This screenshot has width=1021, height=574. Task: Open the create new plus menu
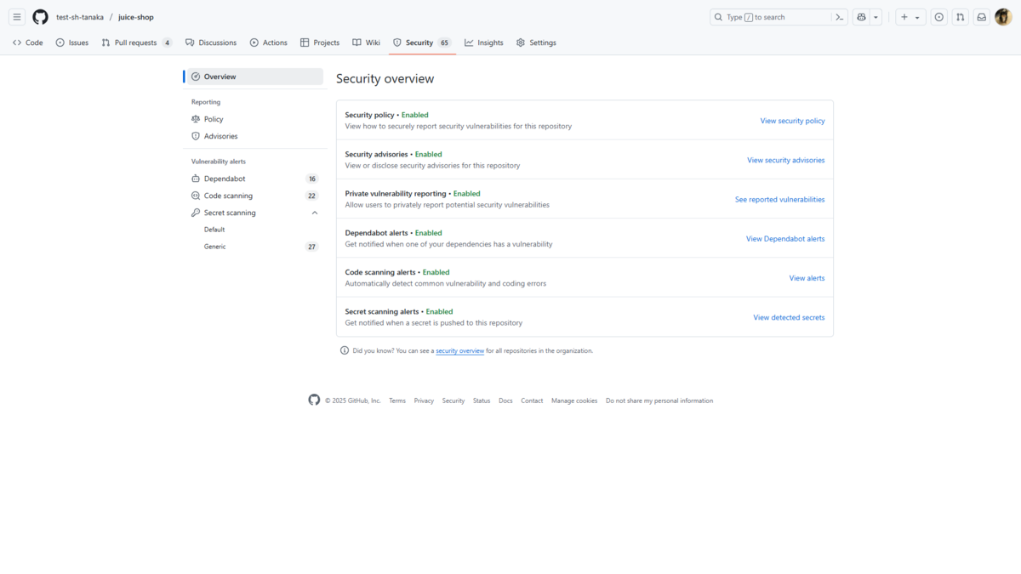(910, 17)
